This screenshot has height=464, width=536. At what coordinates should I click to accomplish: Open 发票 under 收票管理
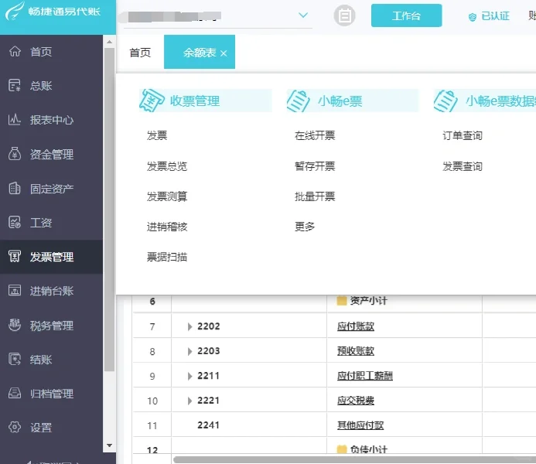click(x=157, y=135)
